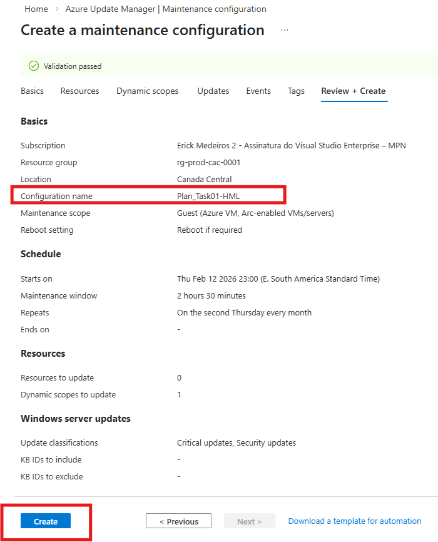Click the subscription name value text

291,146
